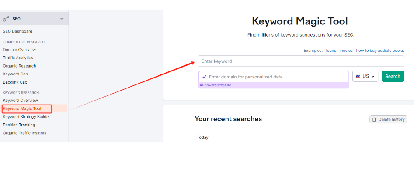The image size is (414, 179).
Task: Navigate to Backlink Gap
Action: [x=15, y=82]
